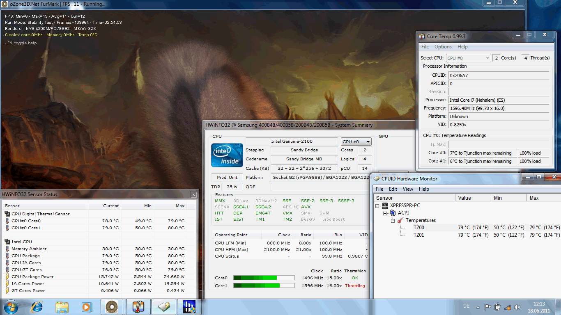The image size is (561, 315).
Task: Click the network signal icon in system tray
Action: [508, 307]
